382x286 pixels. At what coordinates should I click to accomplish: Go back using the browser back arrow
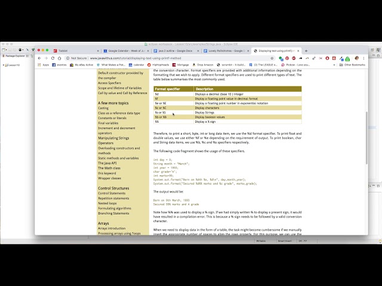[39, 58]
